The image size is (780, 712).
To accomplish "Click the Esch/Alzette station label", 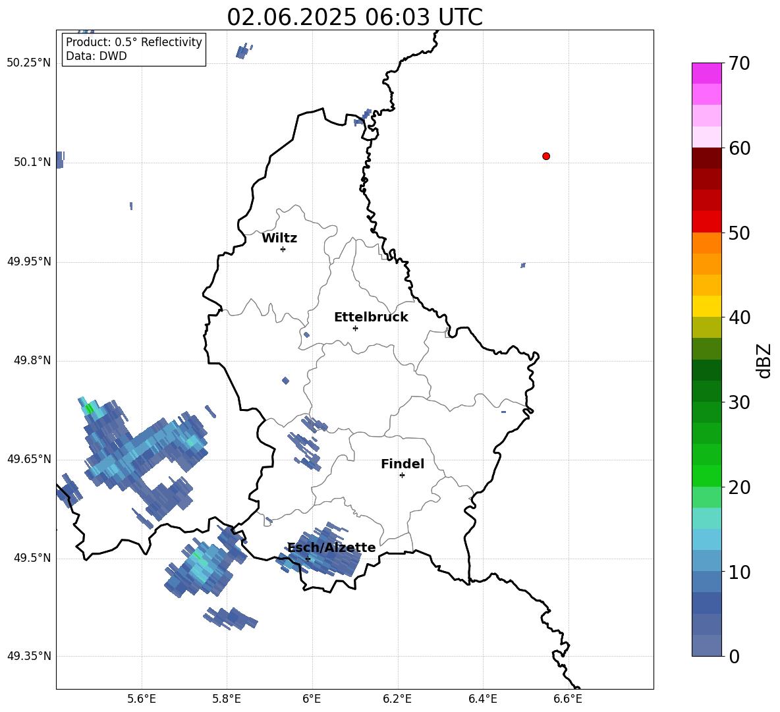I will pos(331,547).
